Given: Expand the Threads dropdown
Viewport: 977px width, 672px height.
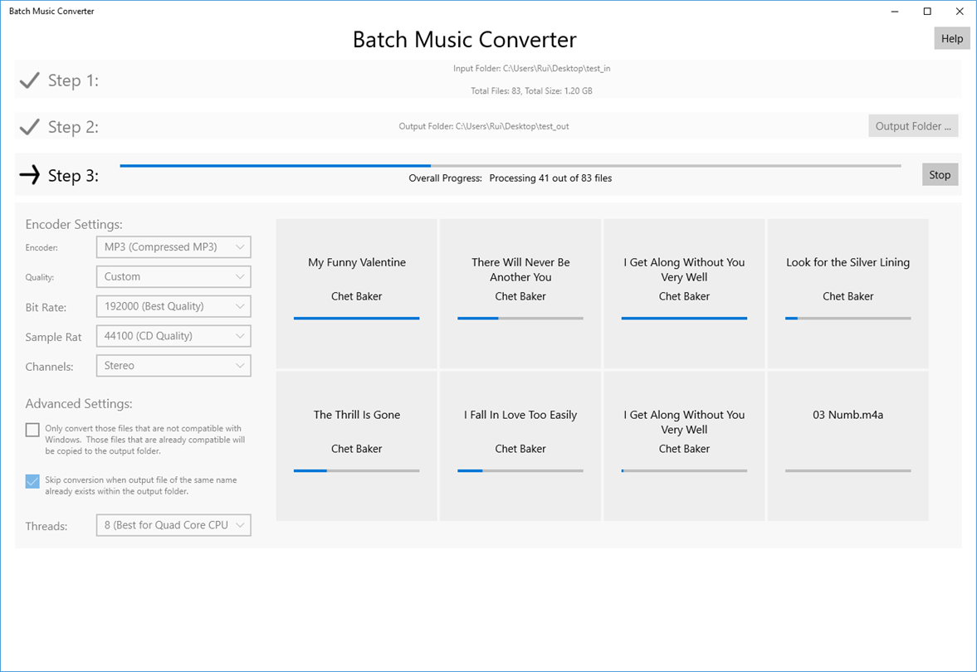Looking at the screenshot, I should [173, 525].
